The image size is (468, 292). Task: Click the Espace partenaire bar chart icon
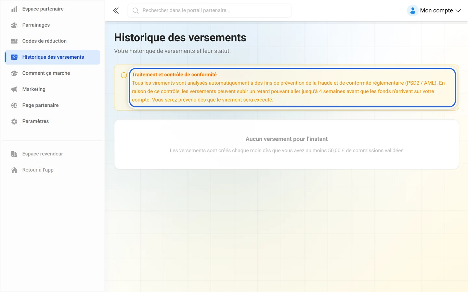pyautogui.click(x=14, y=9)
